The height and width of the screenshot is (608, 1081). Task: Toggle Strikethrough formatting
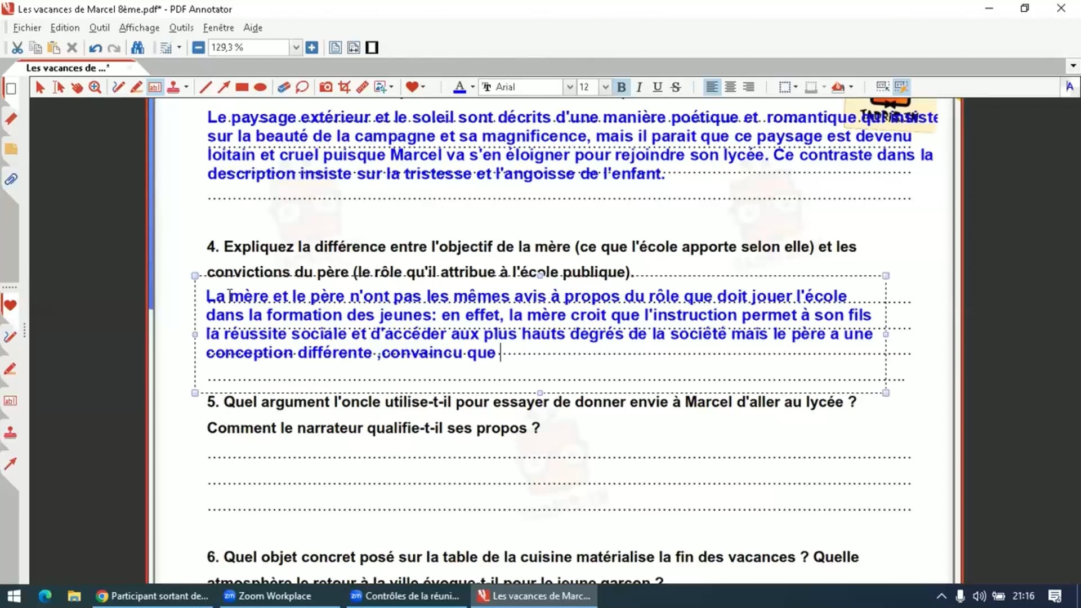[x=676, y=87]
